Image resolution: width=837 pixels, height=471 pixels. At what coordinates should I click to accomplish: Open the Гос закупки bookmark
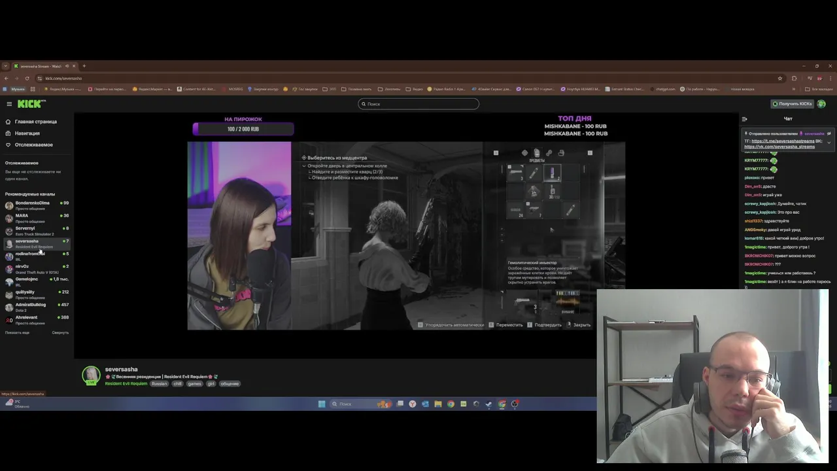click(x=305, y=89)
